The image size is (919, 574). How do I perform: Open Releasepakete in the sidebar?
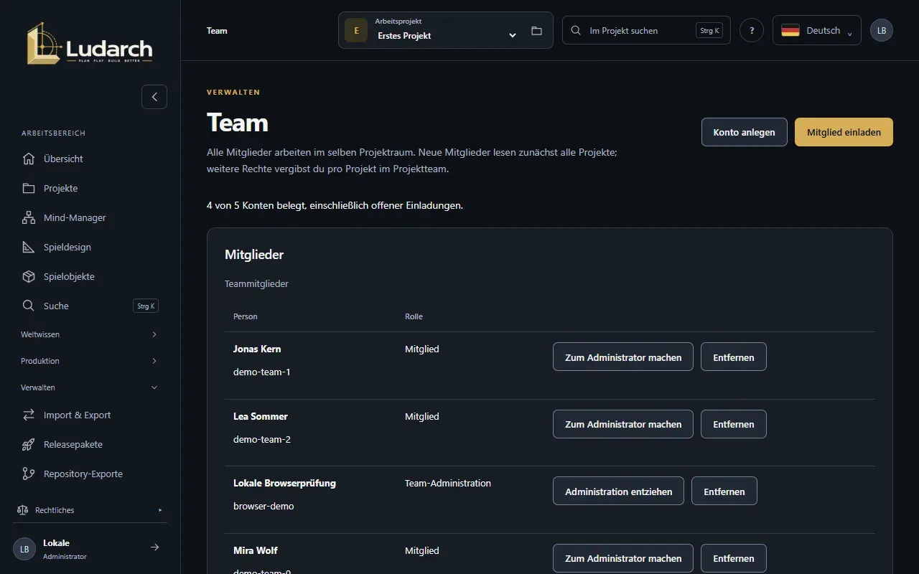click(x=90, y=444)
